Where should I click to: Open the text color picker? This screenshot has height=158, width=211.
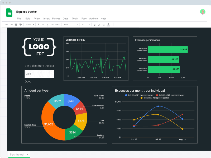point(108,25)
